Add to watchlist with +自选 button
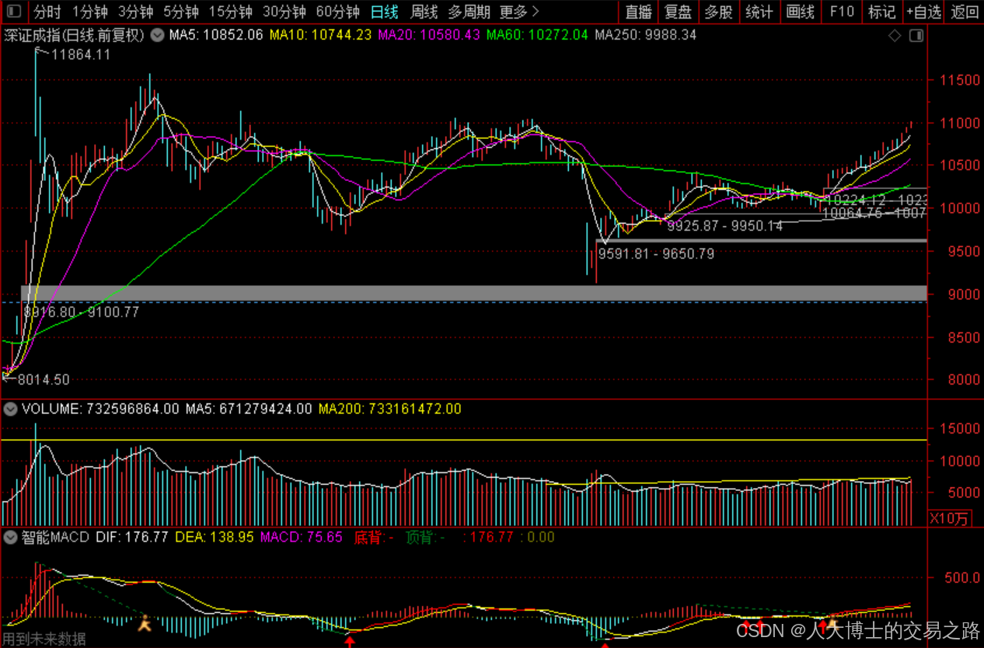Screen dimensions: 984x648 click(923, 12)
